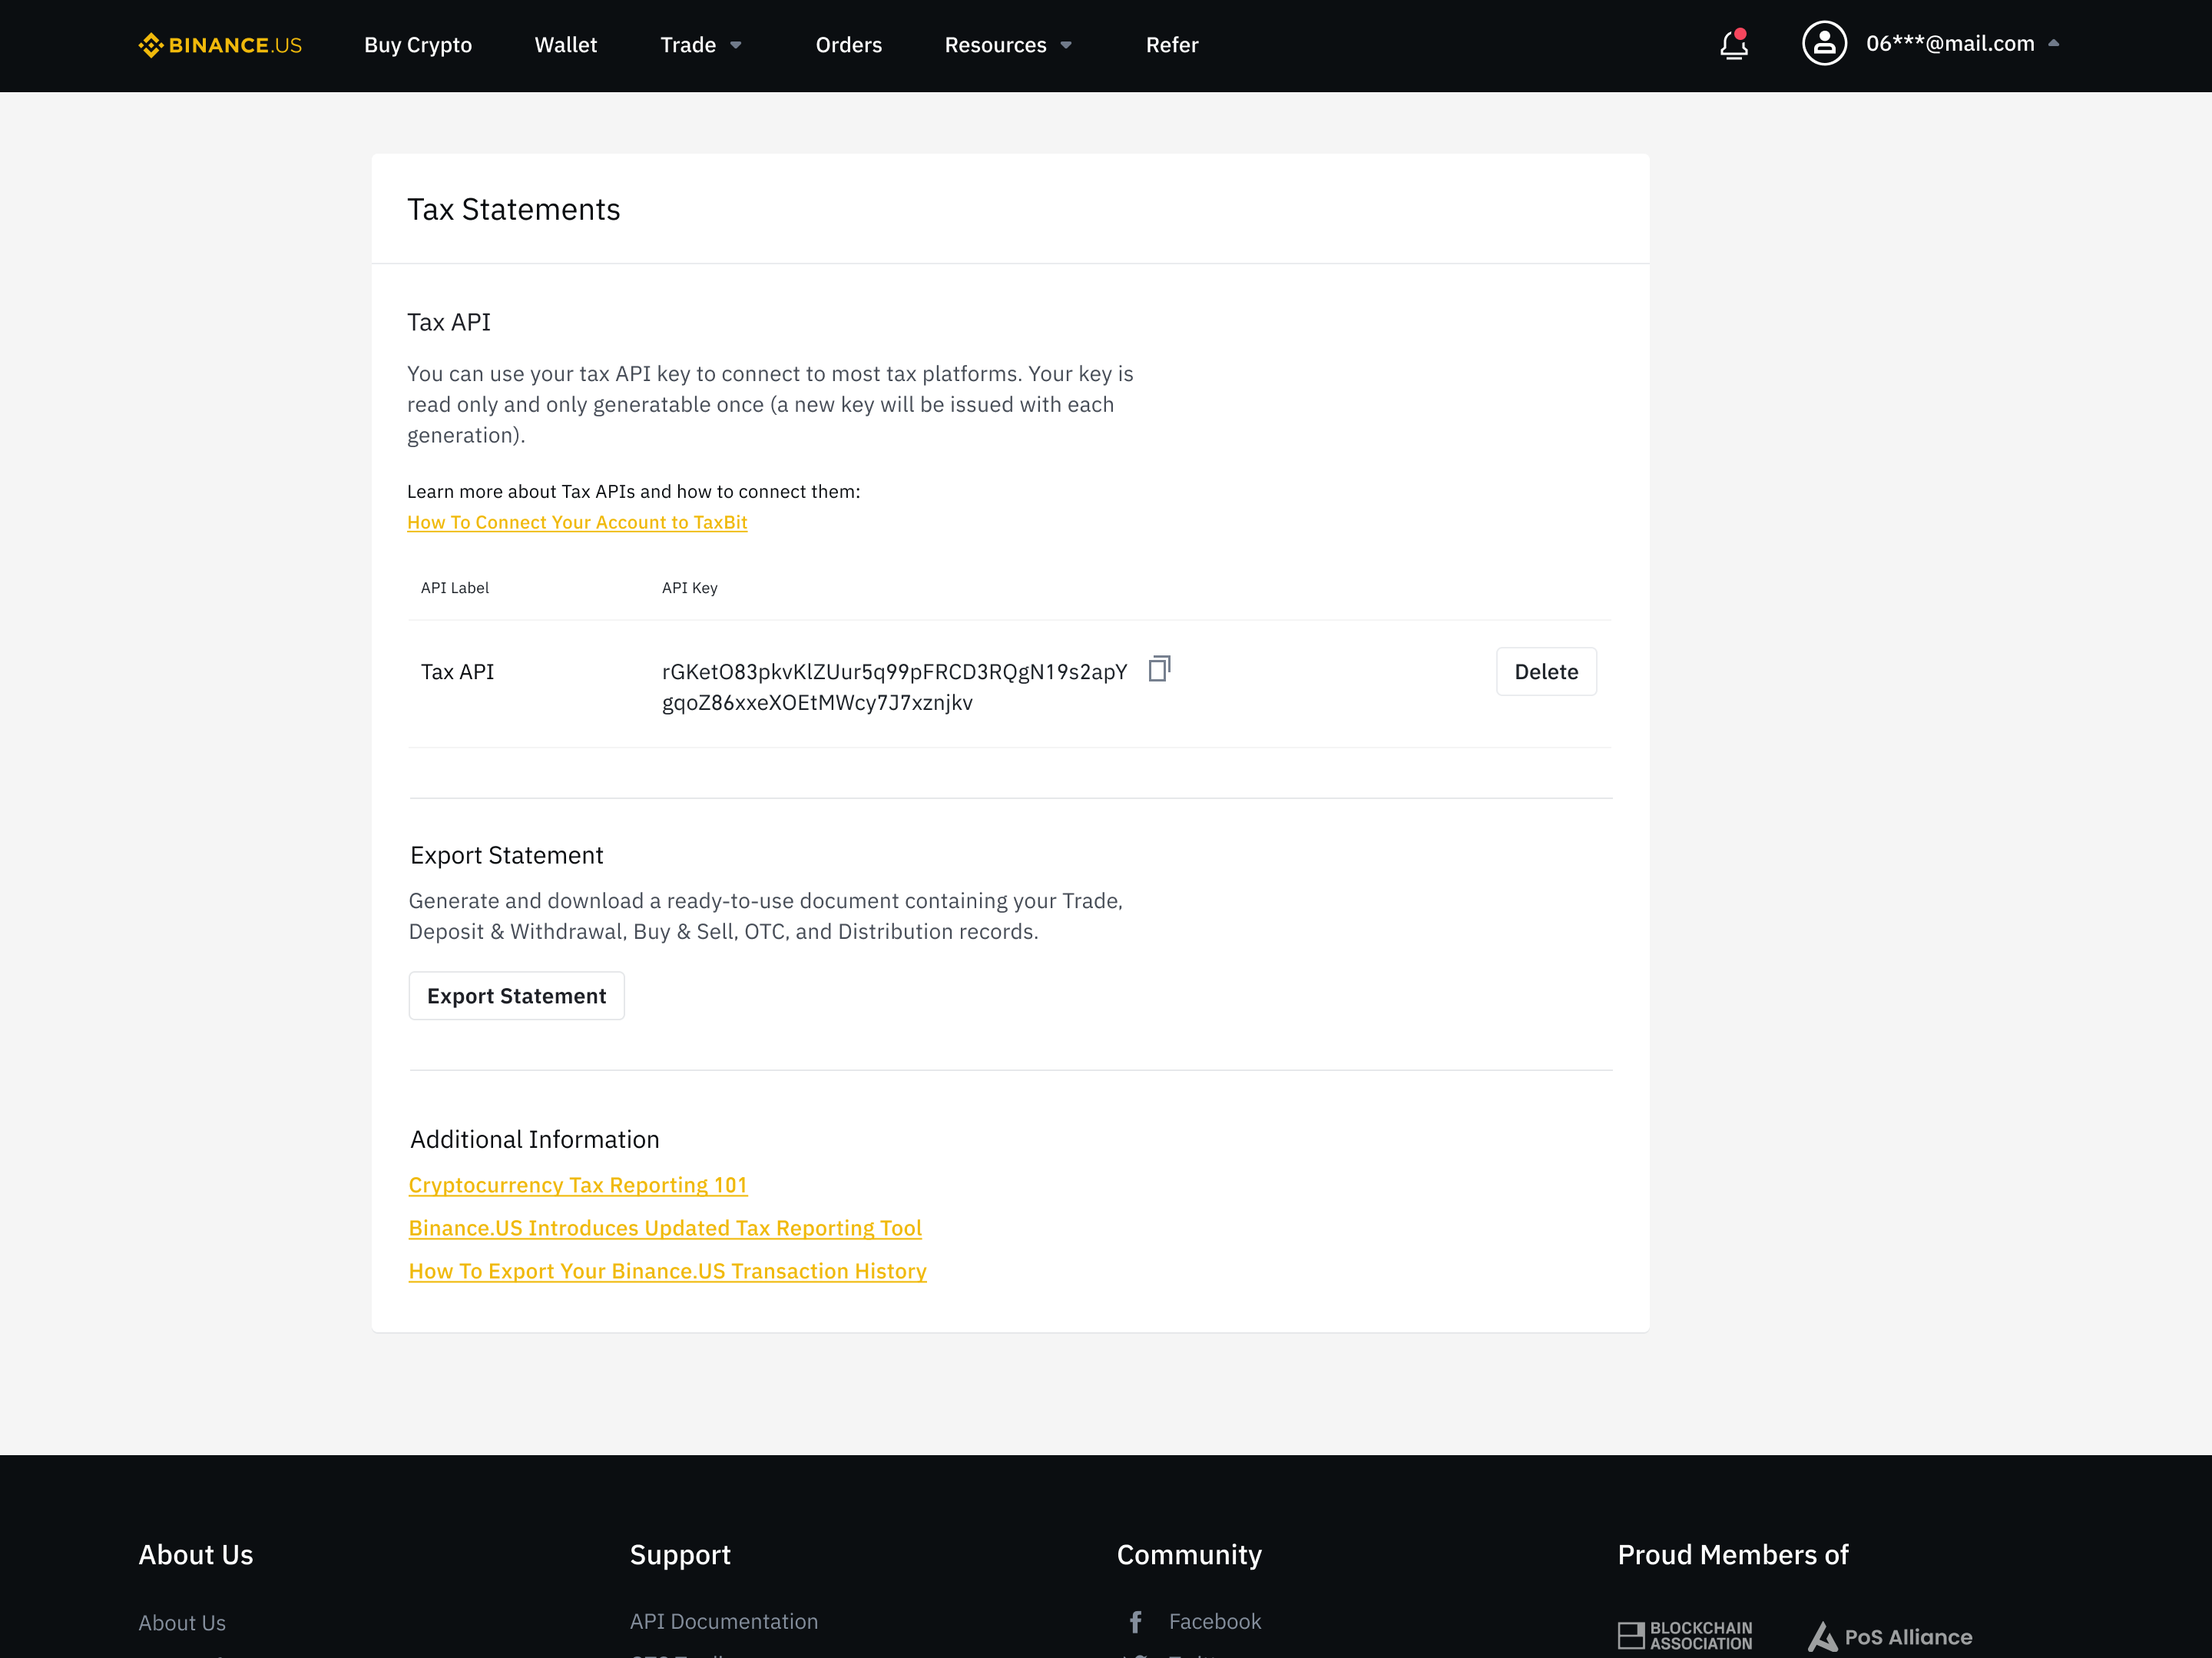Open the Wallet page
The height and width of the screenshot is (1658, 2212).
[565, 45]
